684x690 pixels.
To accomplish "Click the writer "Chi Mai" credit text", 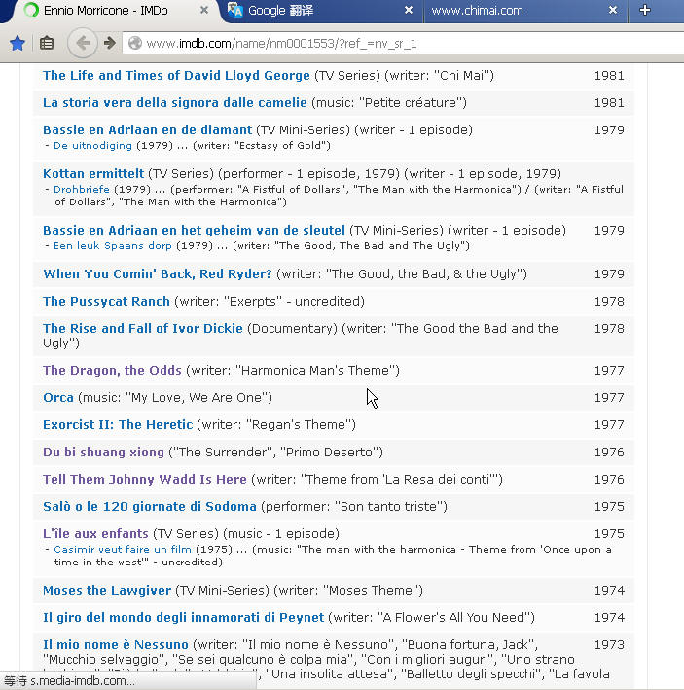I will pos(440,75).
